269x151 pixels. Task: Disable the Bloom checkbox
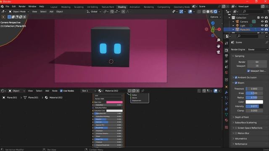(x=236, y=83)
